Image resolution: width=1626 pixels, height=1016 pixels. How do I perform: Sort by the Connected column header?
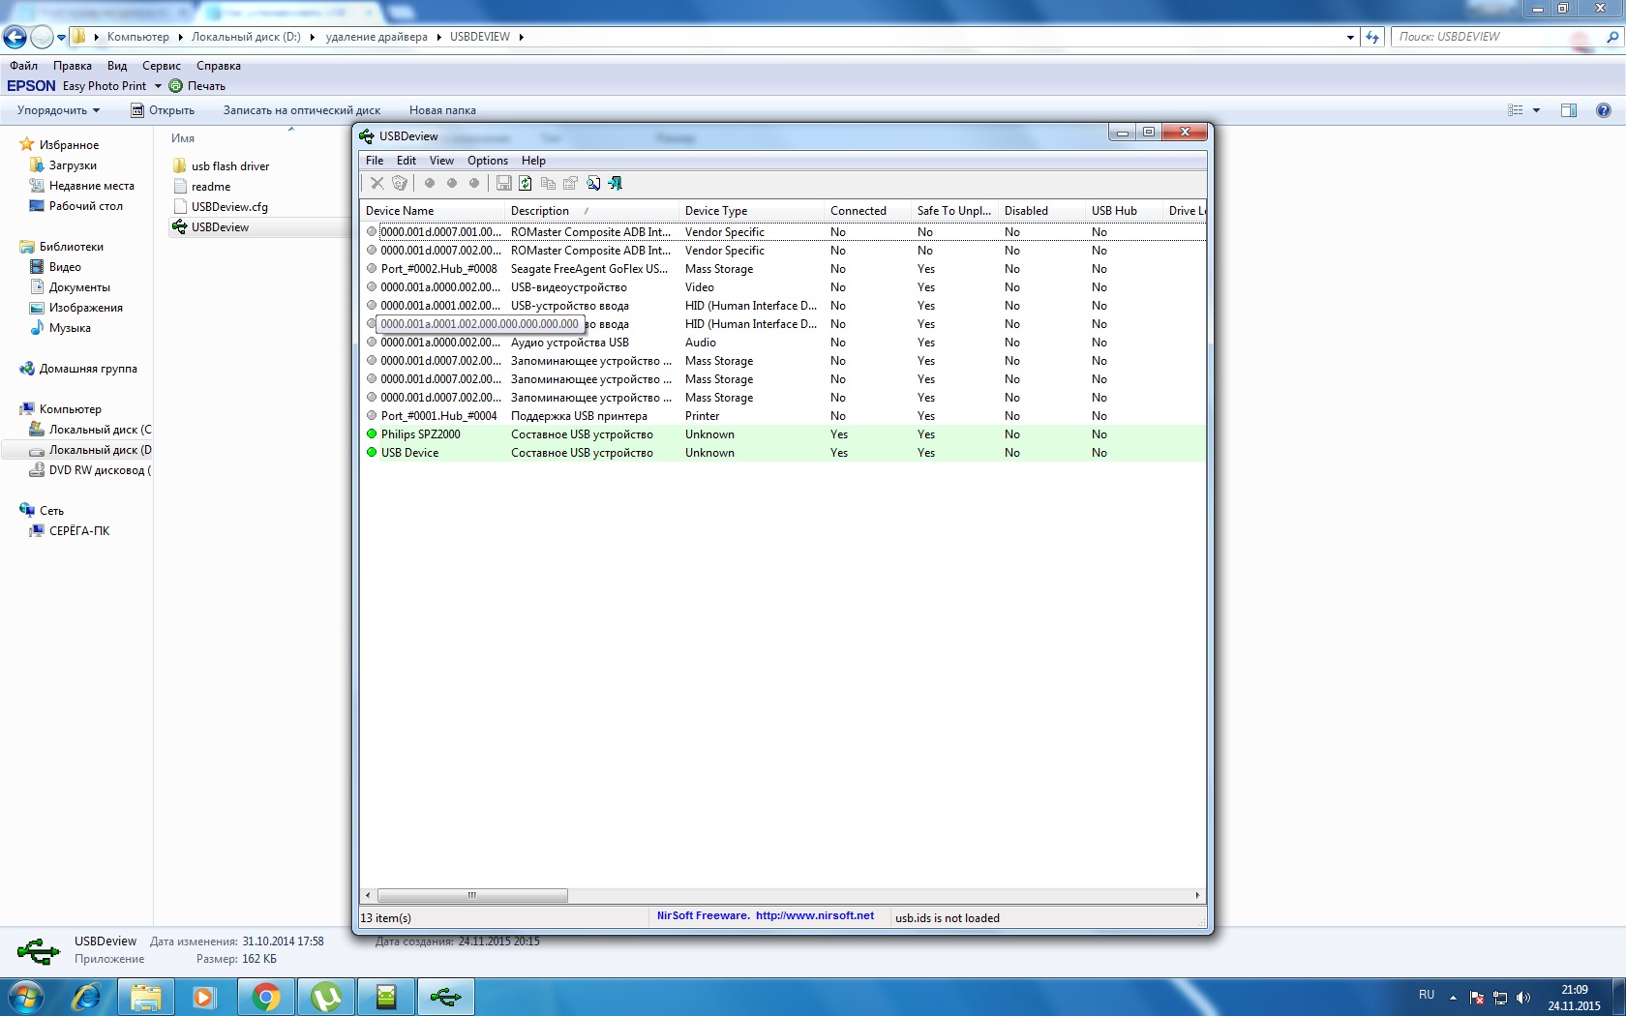pyautogui.click(x=858, y=211)
